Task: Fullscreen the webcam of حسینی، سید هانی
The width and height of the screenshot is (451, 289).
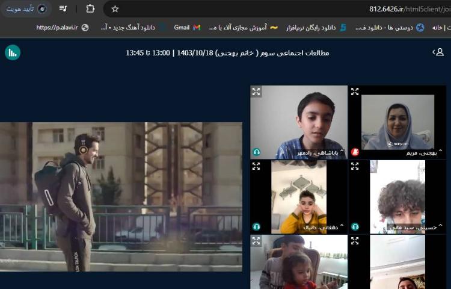Action: click(x=355, y=166)
